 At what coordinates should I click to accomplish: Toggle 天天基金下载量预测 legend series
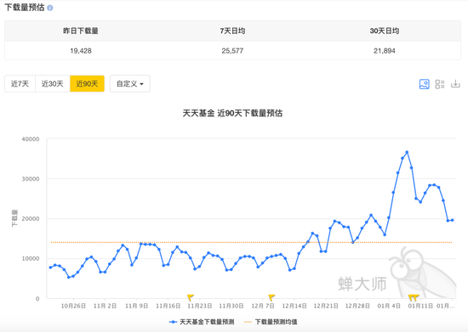tap(202, 322)
